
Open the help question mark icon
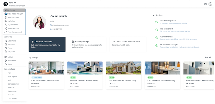(206, 4)
